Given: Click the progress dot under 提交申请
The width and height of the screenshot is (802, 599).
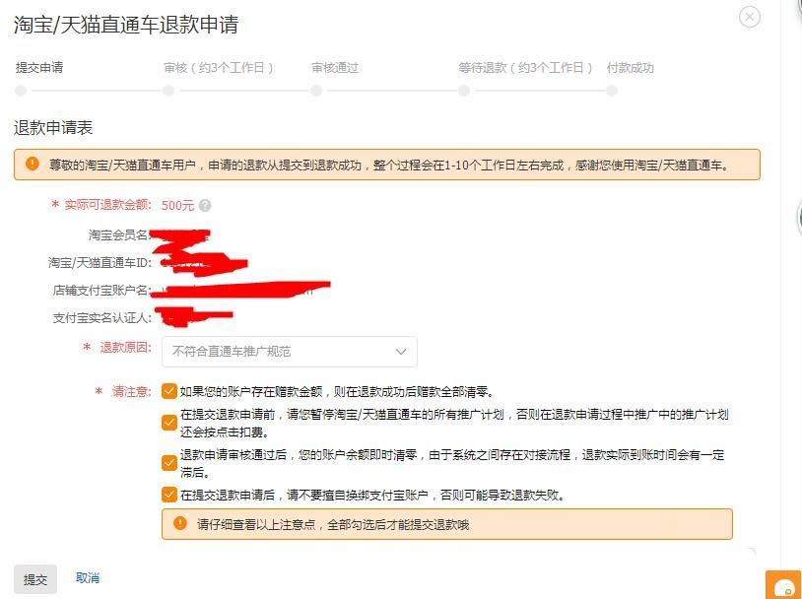Looking at the screenshot, I should click(21, 91).
